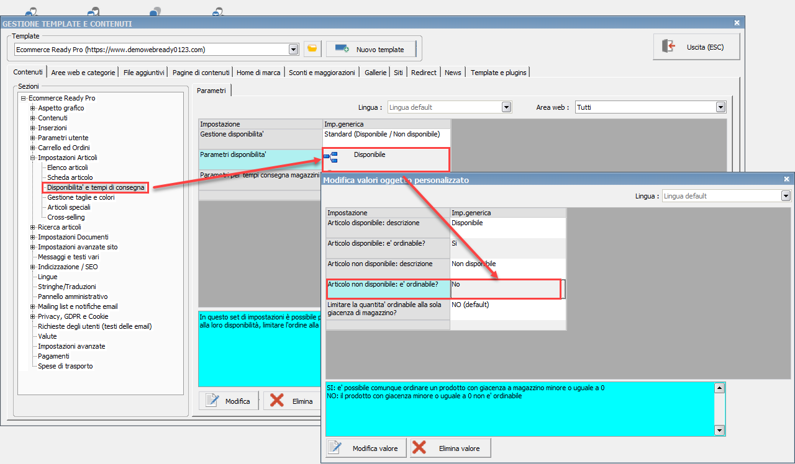795x464 pixels.
Task: Go to Template e plugins tab
Action: tap(499, 73)
